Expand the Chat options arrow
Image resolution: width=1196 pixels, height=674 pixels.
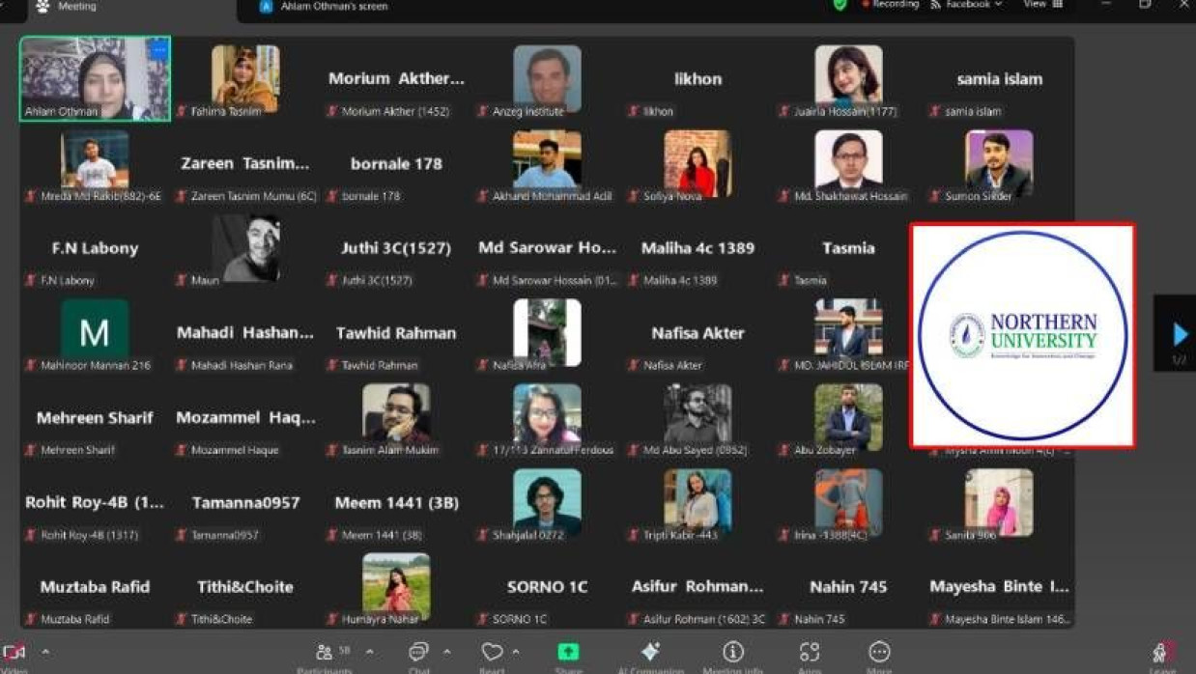pos(446,653)
